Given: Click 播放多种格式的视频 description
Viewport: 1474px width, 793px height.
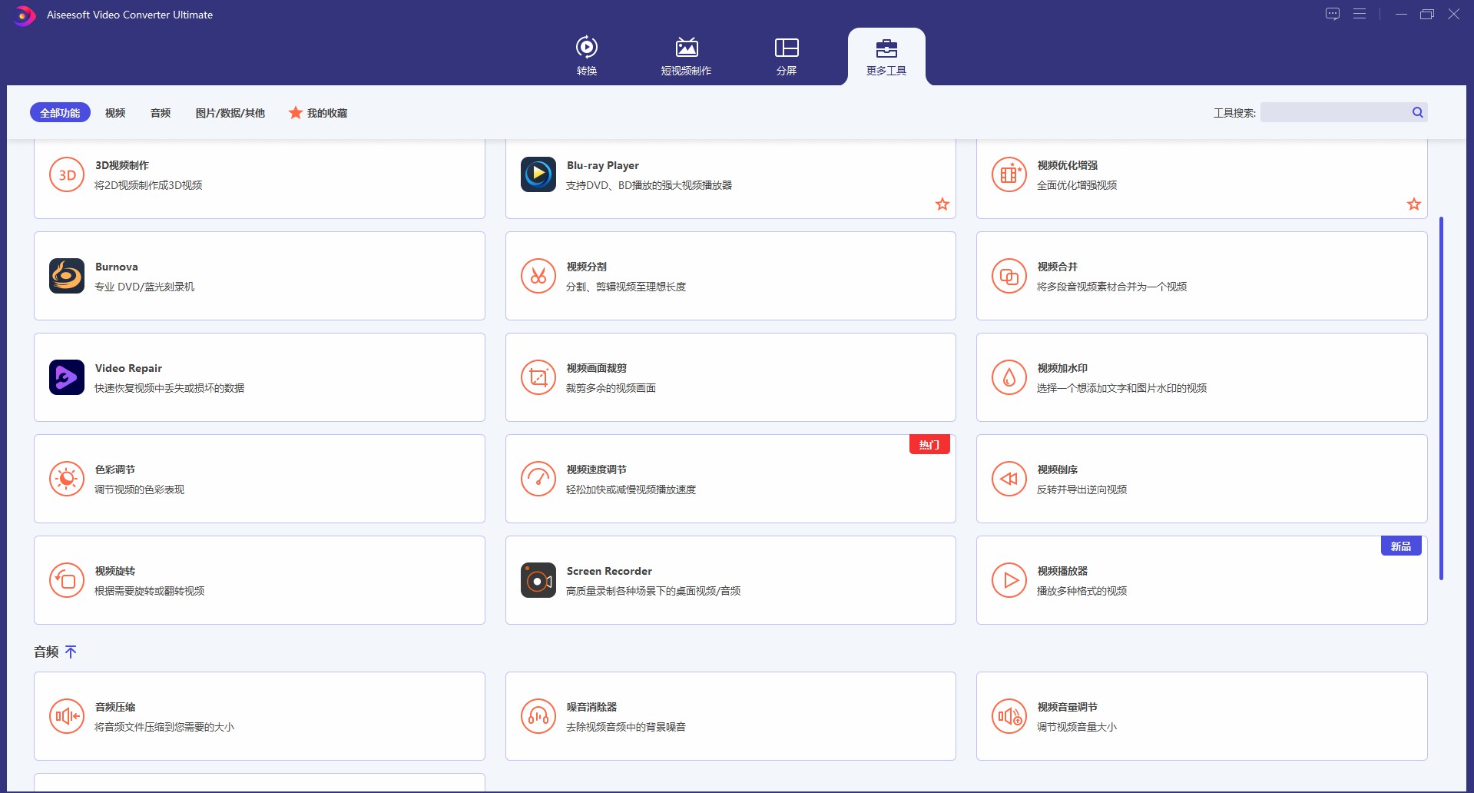Looking at the screenshot, I should pos(1081,591).
